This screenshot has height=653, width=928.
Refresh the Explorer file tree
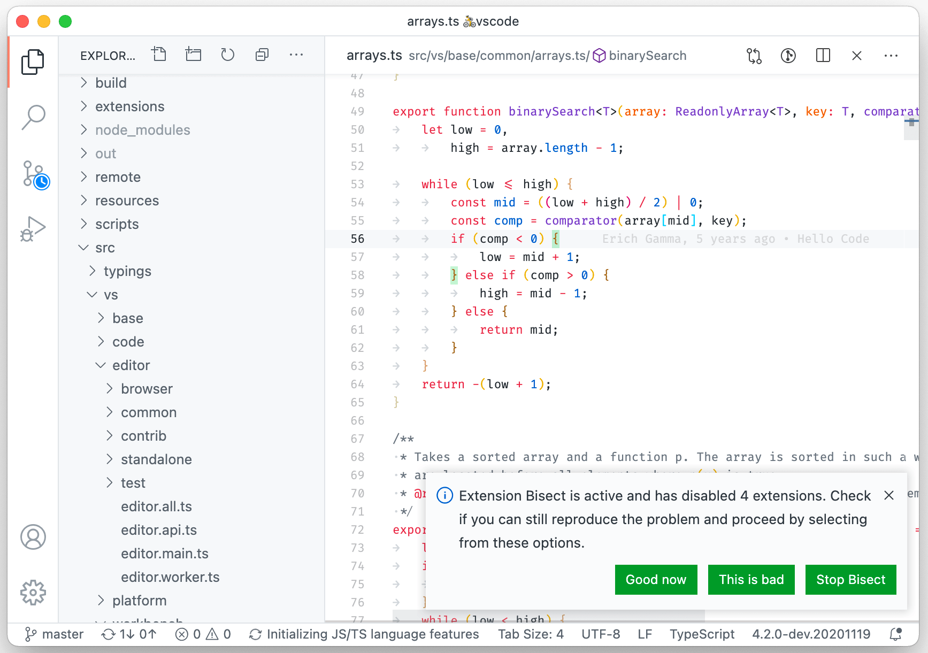(x=228, y=55)
